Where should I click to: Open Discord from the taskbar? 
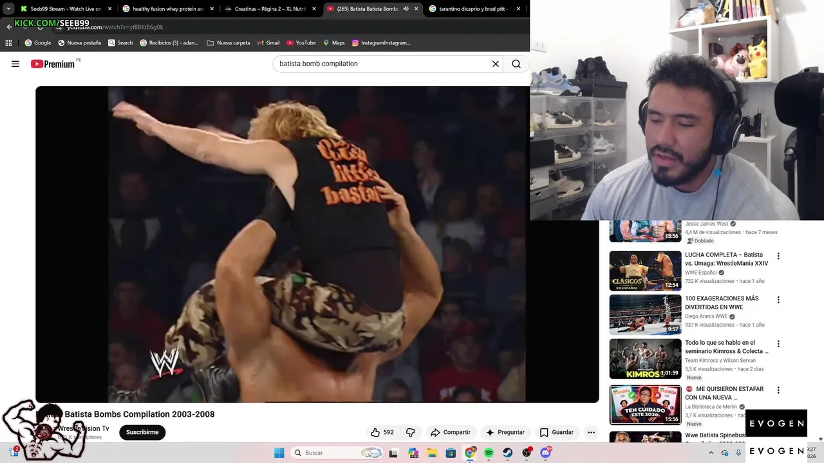545,453
